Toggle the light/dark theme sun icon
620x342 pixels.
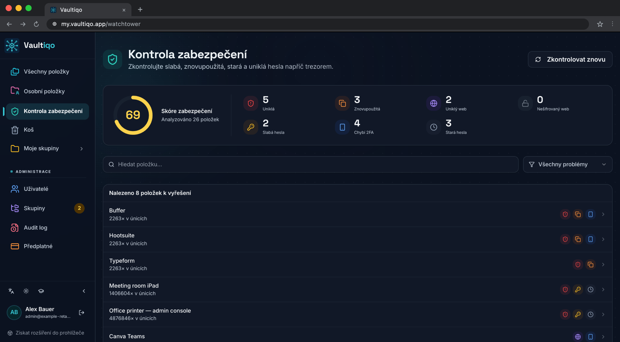26,291
